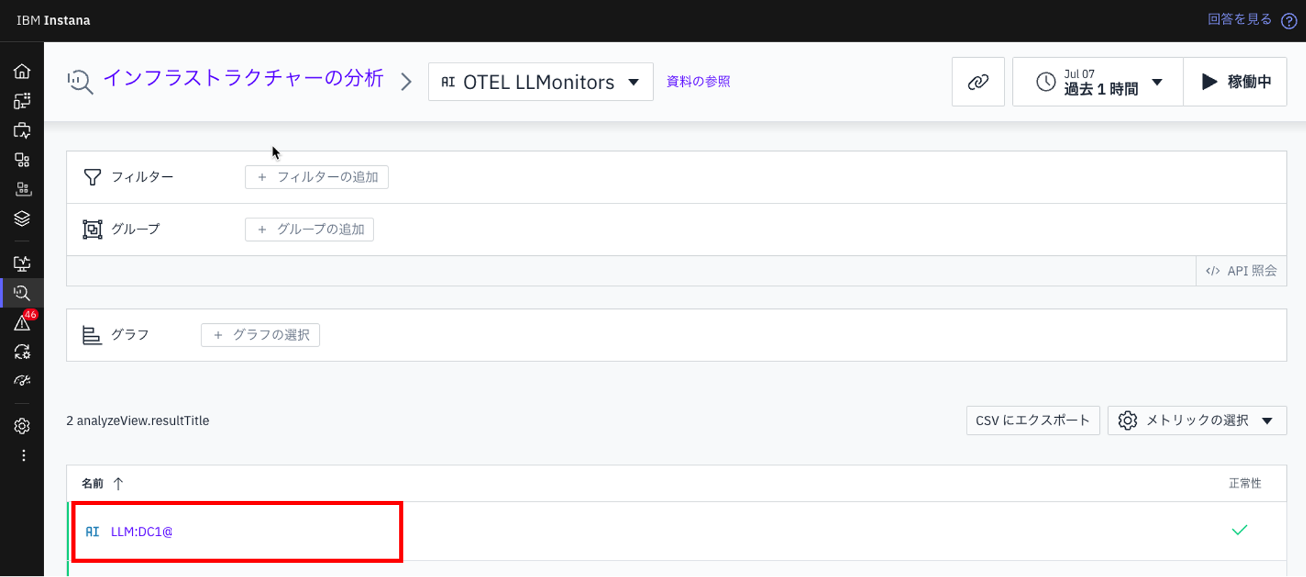Open the infrastructure layers icon
Image resolution: width=1306 pixels, height=577 pixels.
(22, 218)
